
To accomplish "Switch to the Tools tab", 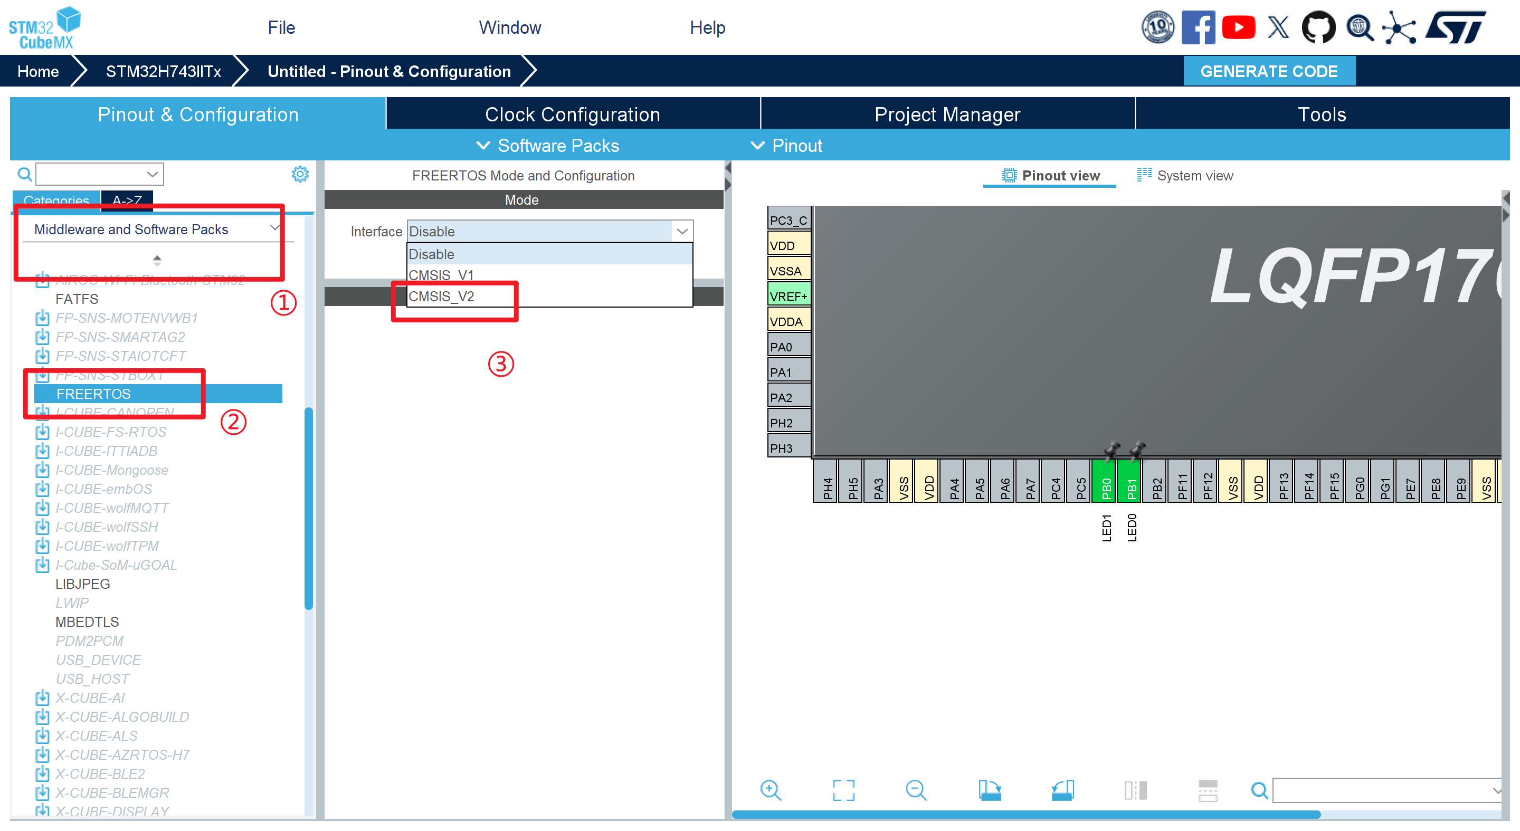I will (x=1322, y=114).
